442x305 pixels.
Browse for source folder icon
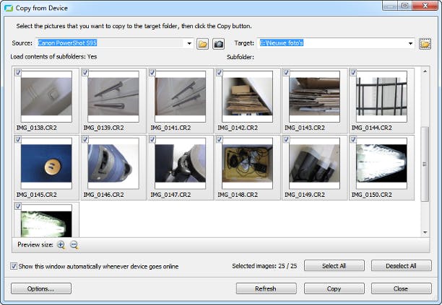tap(202, 44)
